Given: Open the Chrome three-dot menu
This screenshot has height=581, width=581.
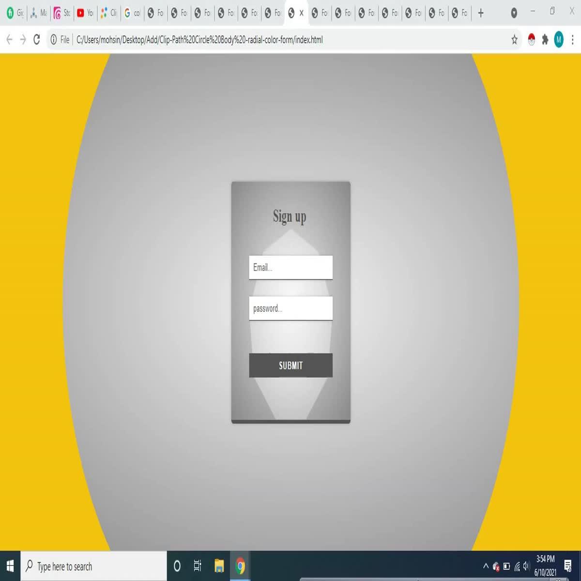Looking at the screenshot, I should coord(573,40).
